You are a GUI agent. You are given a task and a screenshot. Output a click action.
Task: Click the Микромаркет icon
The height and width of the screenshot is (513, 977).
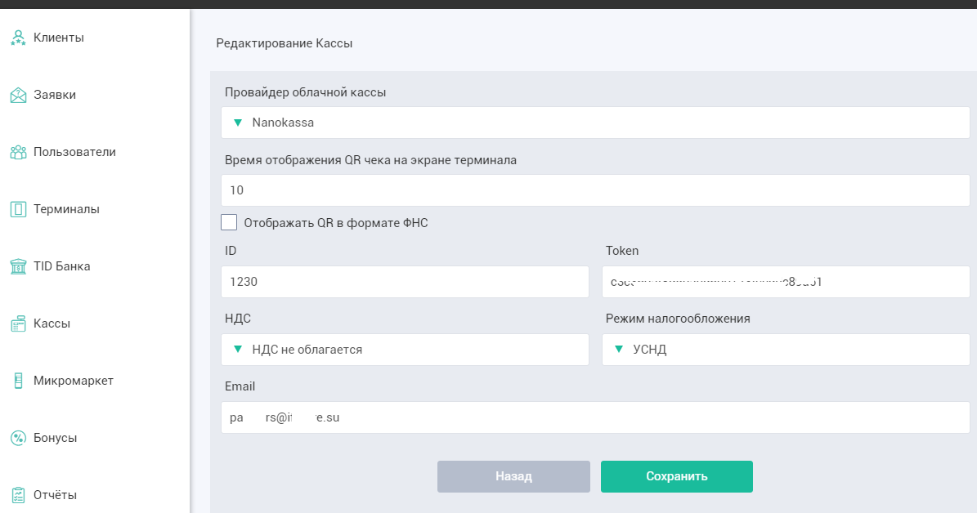coord(18,381)
